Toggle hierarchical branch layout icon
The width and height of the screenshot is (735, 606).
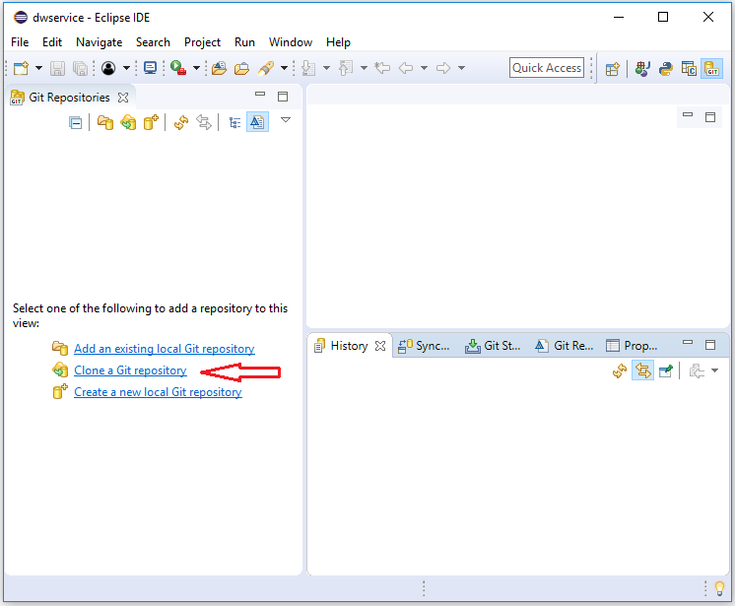click(234, 123)
